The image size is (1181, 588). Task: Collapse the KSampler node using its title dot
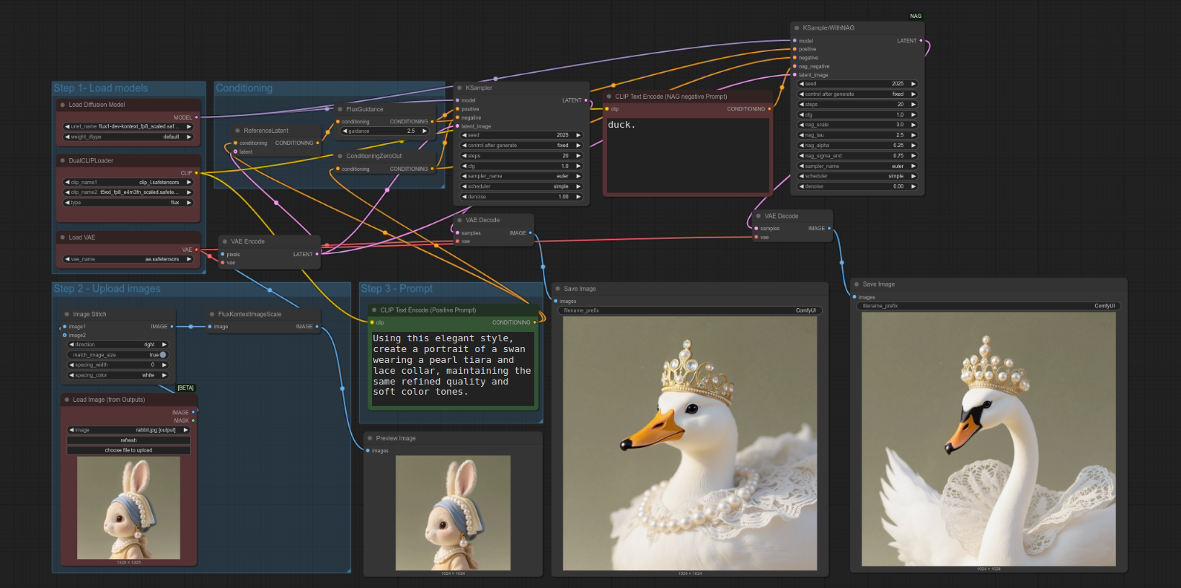pyautogui.click(x=459, y=88)
